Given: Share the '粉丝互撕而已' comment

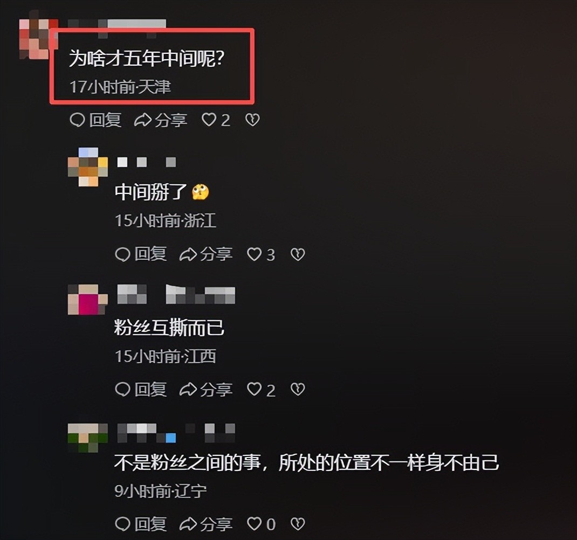Looking at the screenshot, I should (205, 389).
